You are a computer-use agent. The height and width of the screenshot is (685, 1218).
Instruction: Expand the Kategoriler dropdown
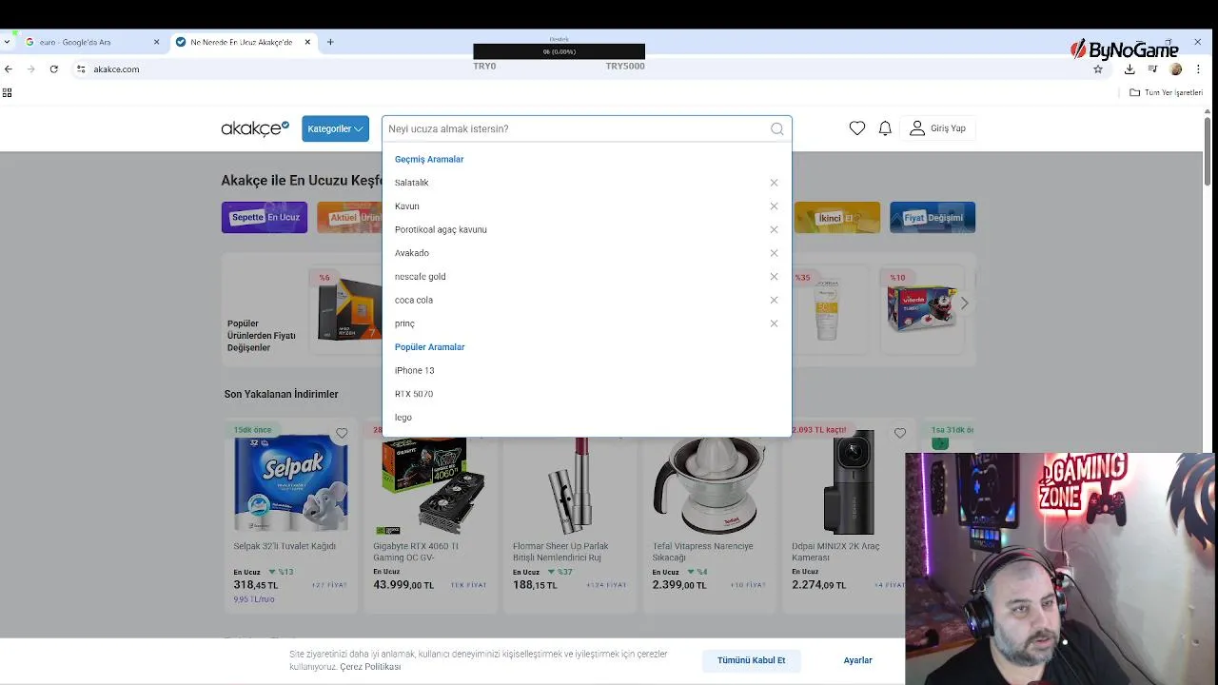pos(335,128)
